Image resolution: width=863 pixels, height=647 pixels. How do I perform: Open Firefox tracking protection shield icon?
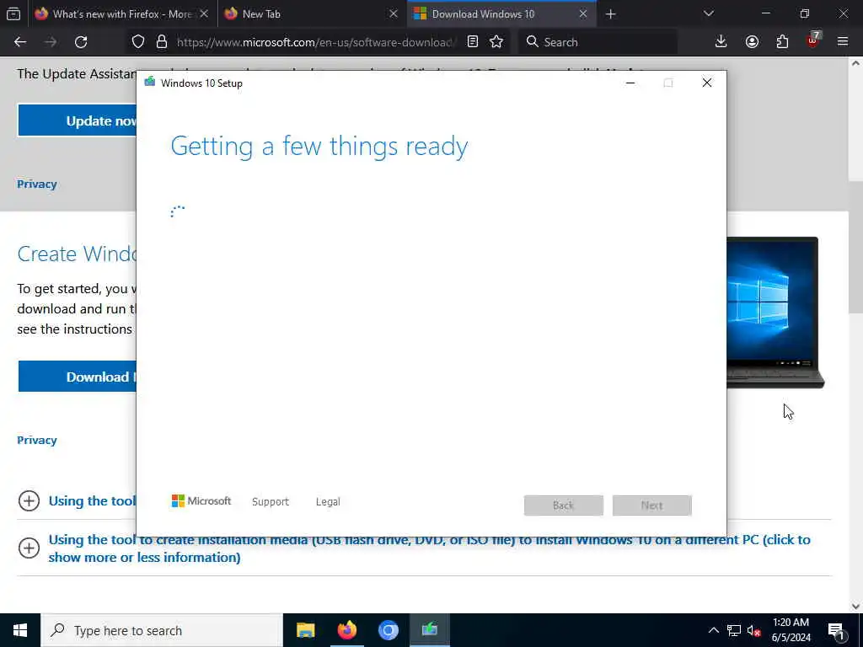(x=138, y=42)
